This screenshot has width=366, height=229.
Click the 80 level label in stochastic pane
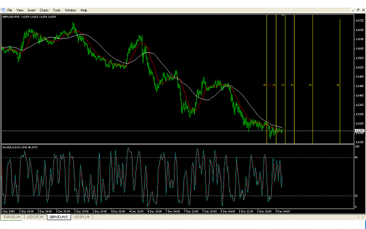coord(357,158)
